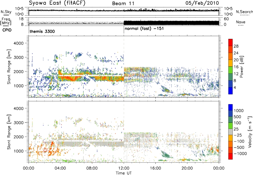Pick the bright blue bottom Power colorbar segment
The height and width of the screenshot is (175, 253).
[231, 91]
